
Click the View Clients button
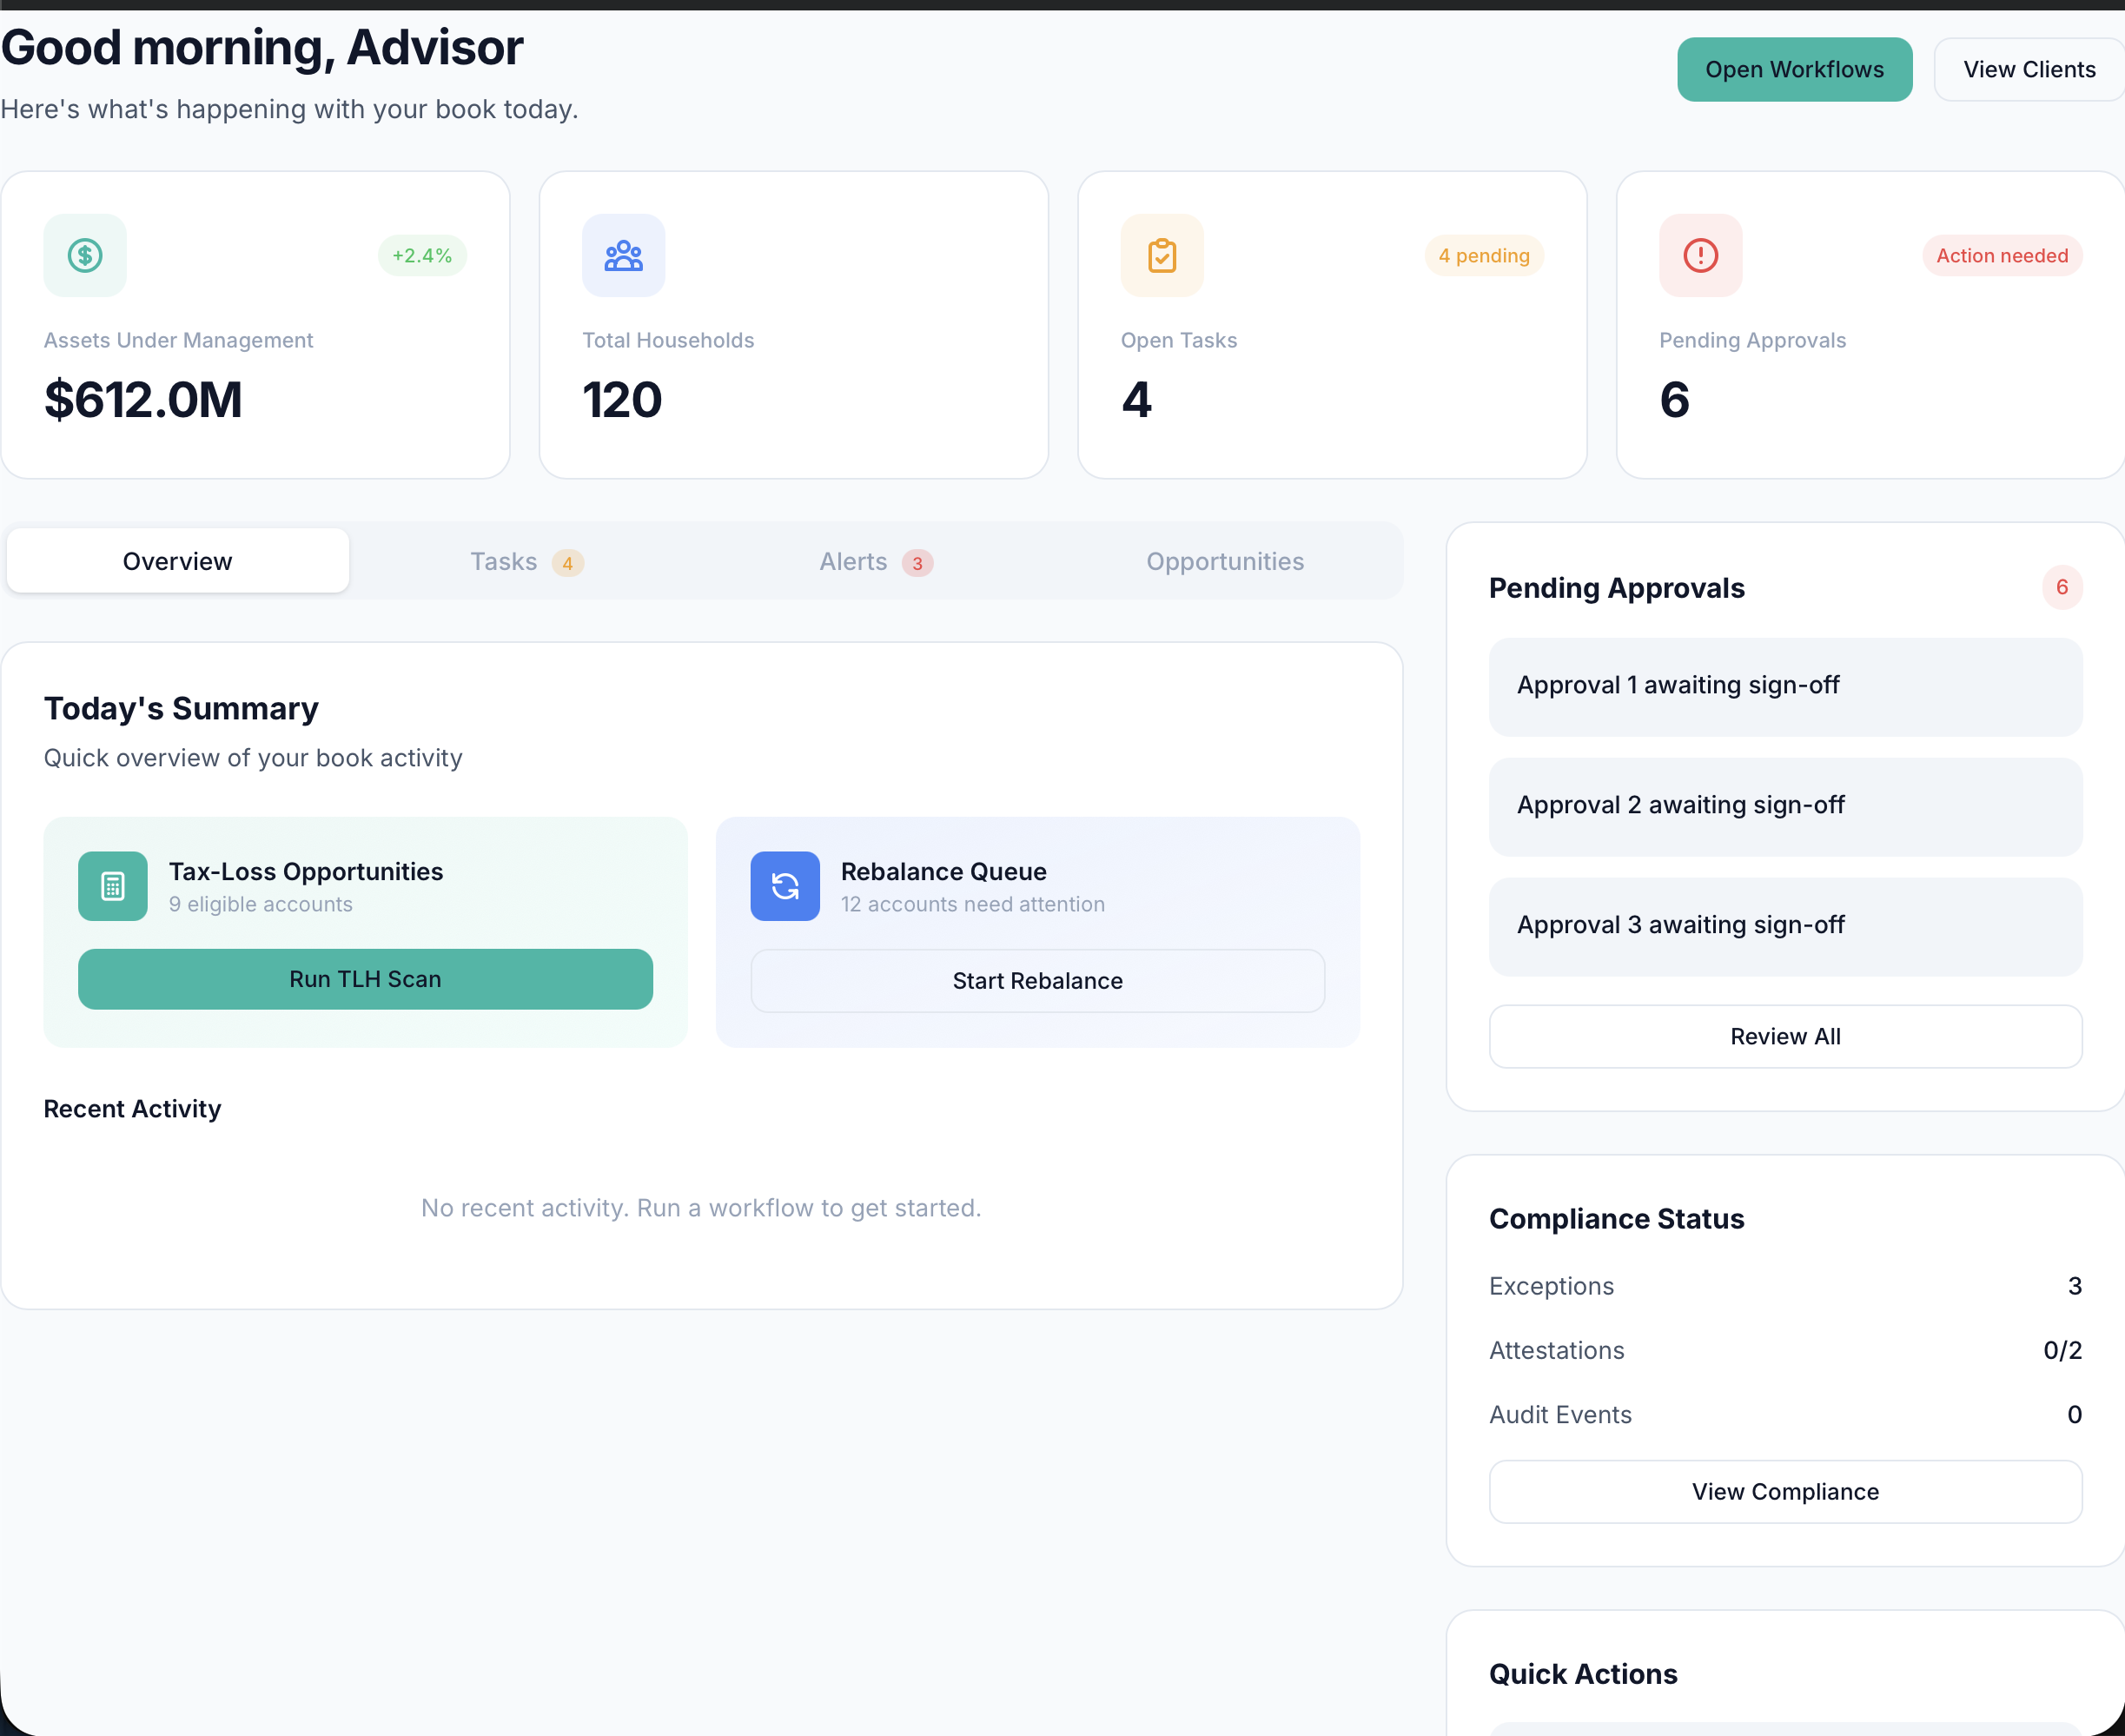(2029, 69)
